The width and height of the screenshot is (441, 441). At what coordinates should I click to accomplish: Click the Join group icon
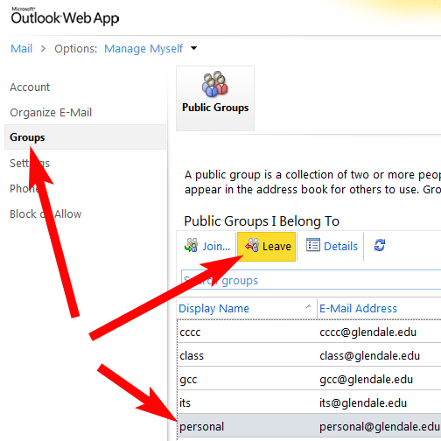coord(192,245)
